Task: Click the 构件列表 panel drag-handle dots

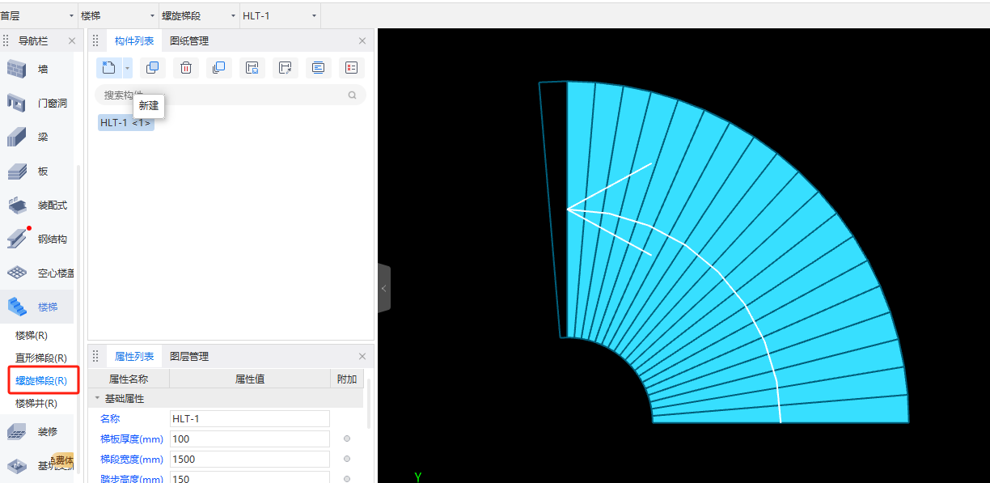Action: pyautogui.click(x=95, y=40)
